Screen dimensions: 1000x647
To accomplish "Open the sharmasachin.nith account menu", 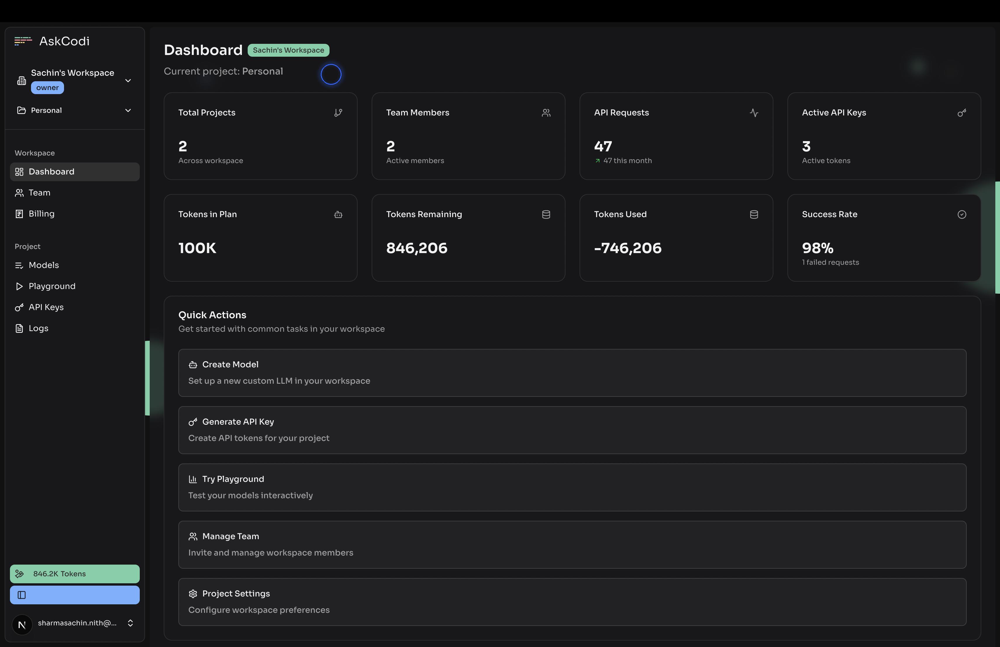I will click(75, 623).
